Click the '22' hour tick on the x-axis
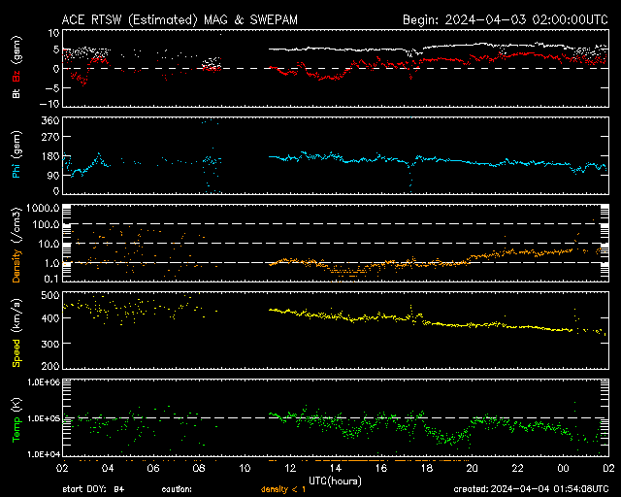621x497 pixels. 517,468
